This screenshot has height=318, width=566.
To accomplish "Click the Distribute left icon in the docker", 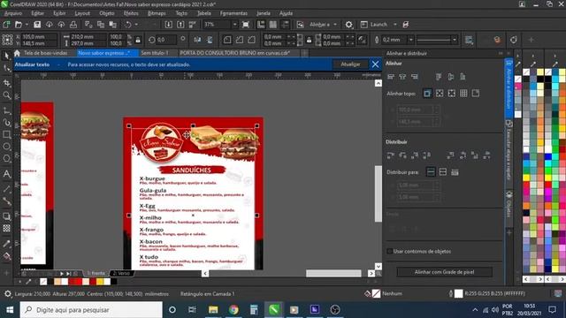I will click(391, 155).
